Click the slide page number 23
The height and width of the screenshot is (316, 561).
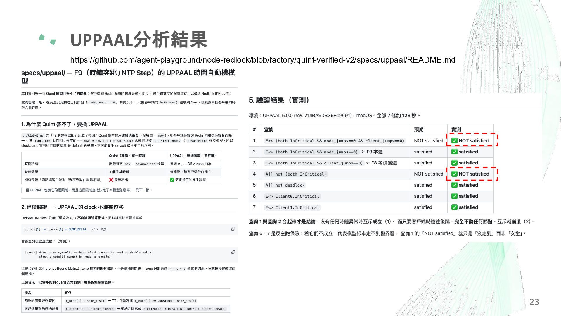[x=534, y=302]
